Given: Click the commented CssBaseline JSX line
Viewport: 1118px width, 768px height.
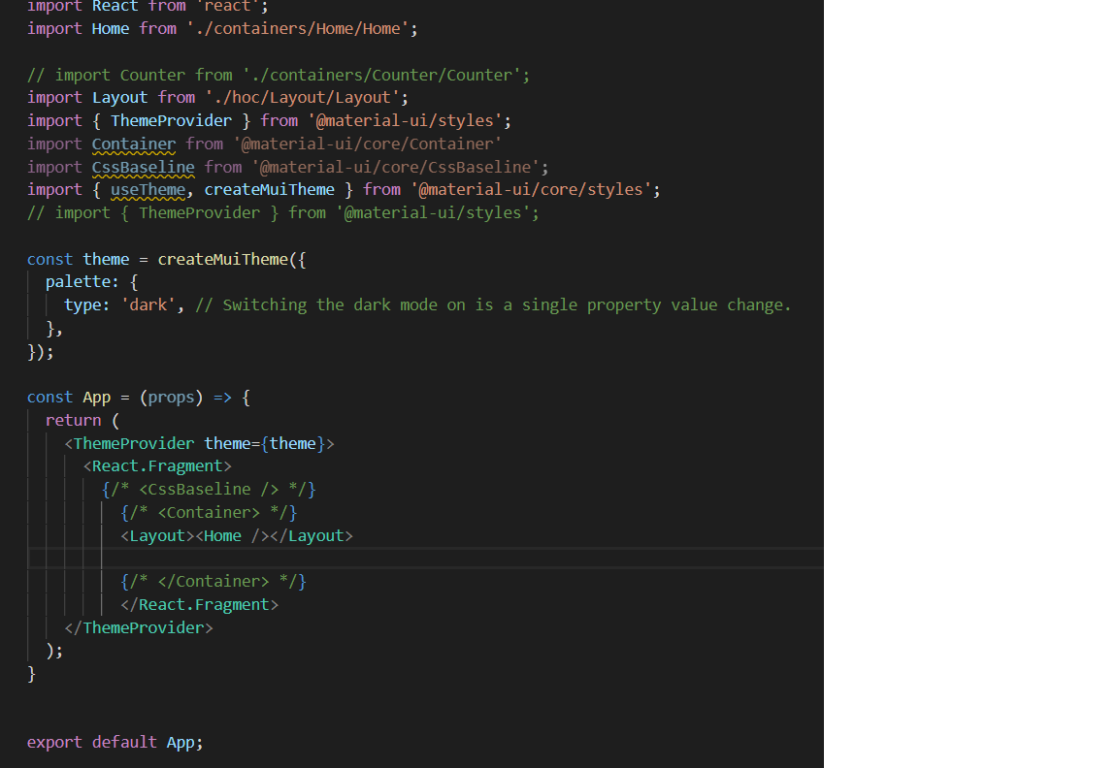Looking at the screenshot, I should 209,489.
